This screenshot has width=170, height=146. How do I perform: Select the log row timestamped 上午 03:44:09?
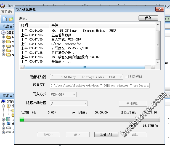[x=87, y=31]
